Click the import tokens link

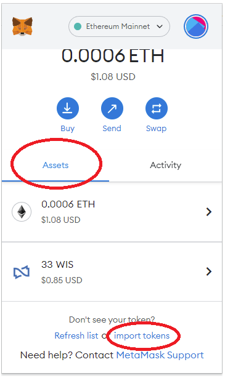point(142,336)
